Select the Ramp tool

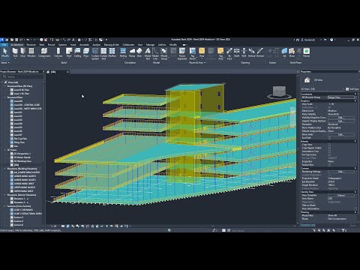[132, 52]
